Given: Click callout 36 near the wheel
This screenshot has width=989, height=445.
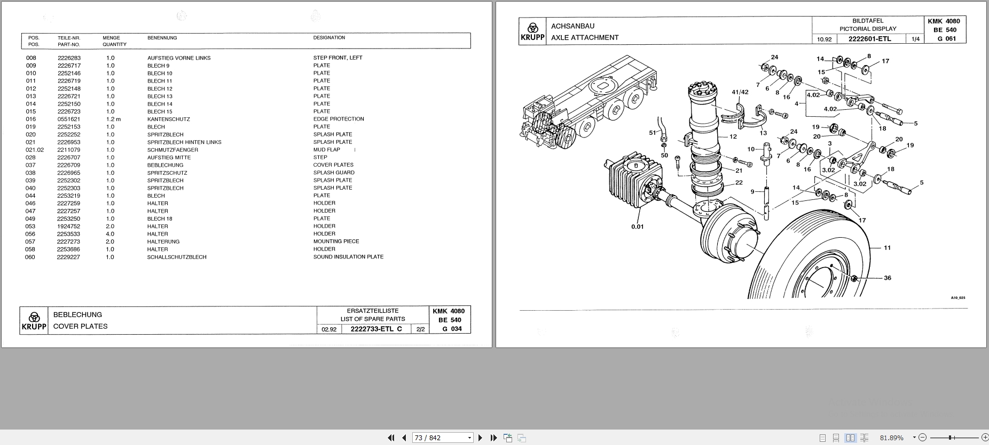Looking at the screenshot, I should pos(888,278).
